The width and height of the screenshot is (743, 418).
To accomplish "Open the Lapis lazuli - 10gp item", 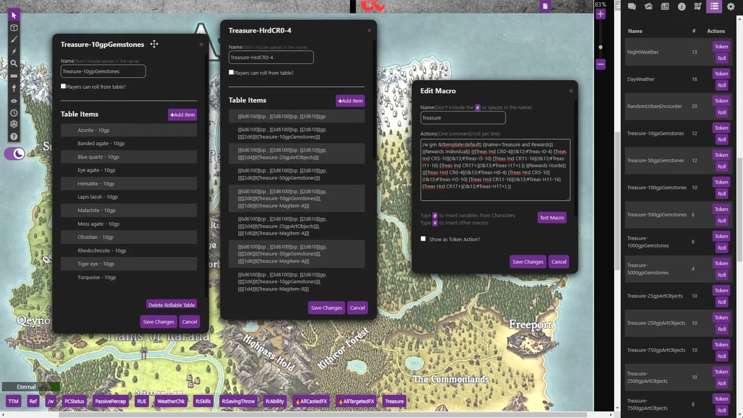I will [129, 197].
